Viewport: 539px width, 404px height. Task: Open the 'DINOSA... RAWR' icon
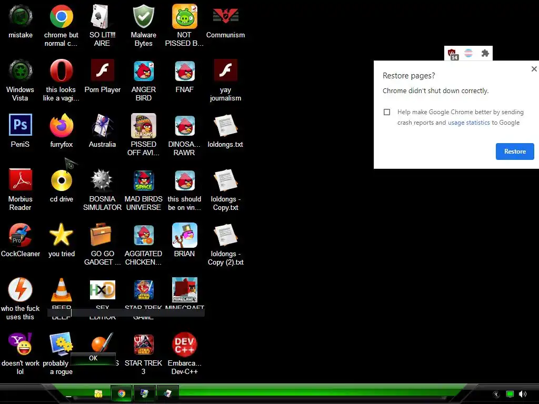(185, 125)
